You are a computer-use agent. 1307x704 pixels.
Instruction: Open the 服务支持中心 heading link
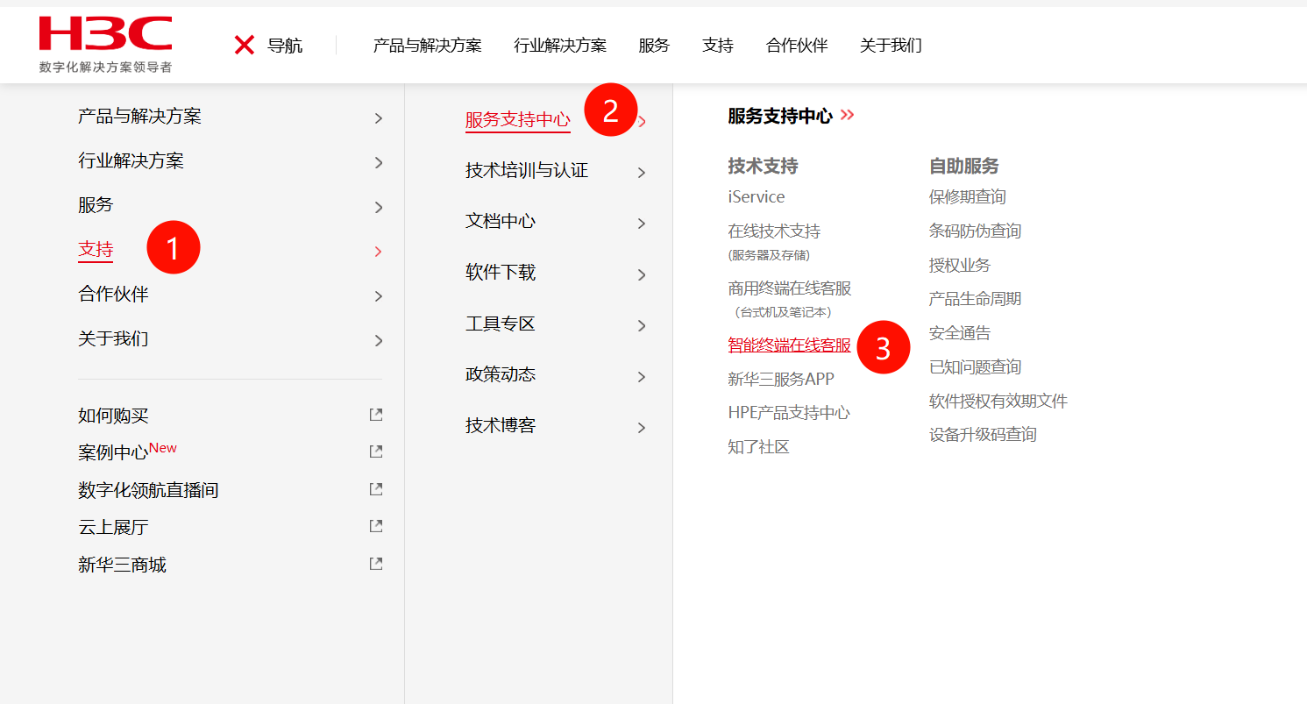pos(780,116)
